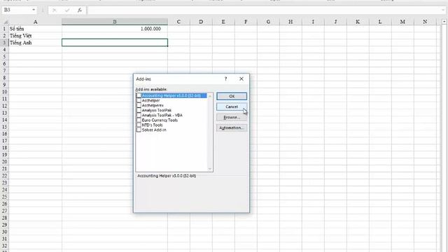Select column A header
The image size is (448, 252).
(36, 22)
